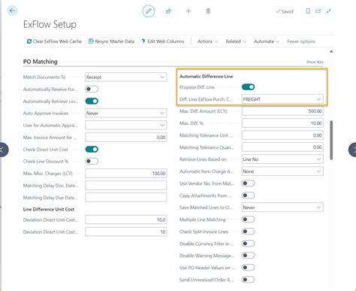
Task: Expand Auto Approve Invoices dropdown
Action: (126, 113)
